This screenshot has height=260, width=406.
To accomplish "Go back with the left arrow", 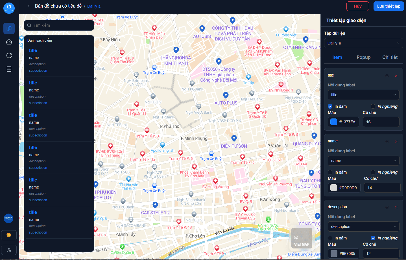I will [29, 6].
